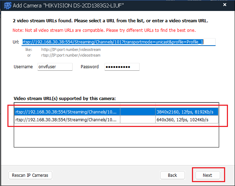This screenshot has width=235, height=186.
Task: Select the 640x360 stream URL row
Action: pos(67,120)
